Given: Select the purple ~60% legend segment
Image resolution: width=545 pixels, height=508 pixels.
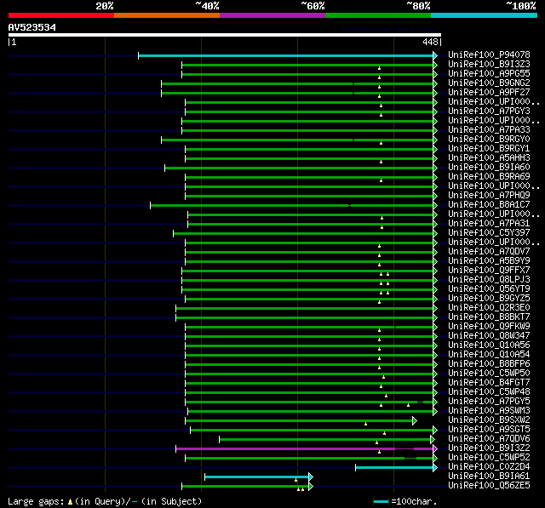Looking at the screenshot, I should tap(272, 15).
